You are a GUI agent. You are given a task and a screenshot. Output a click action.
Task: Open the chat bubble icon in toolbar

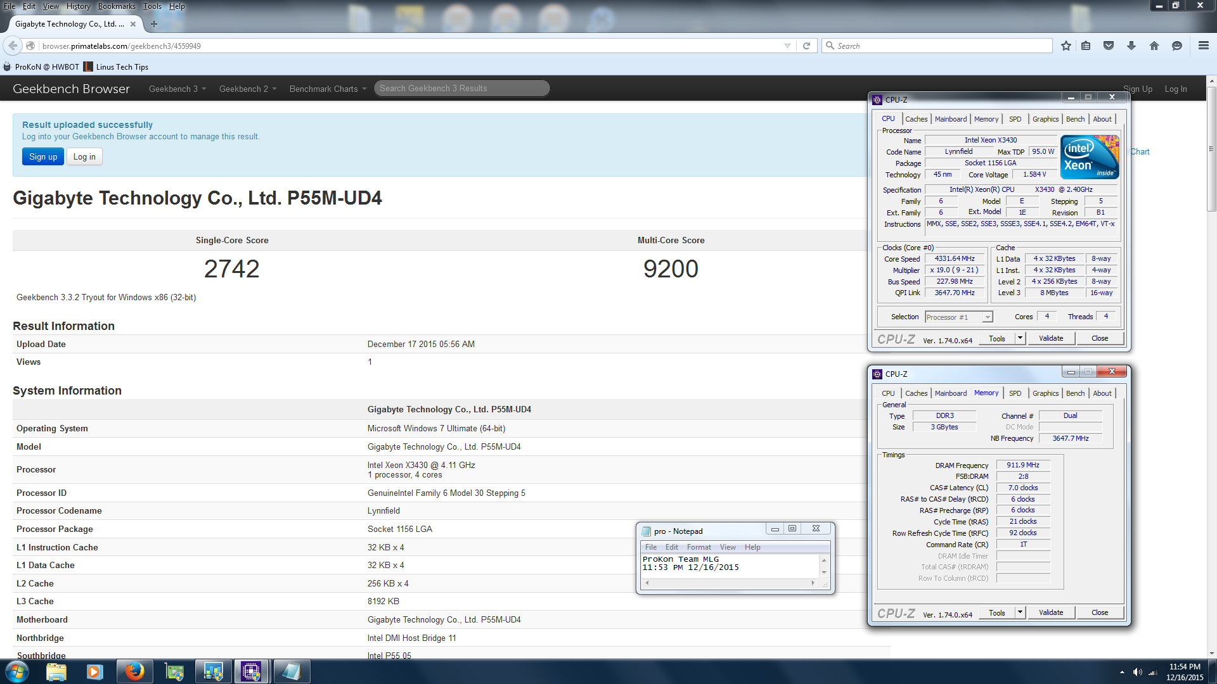(x=1177, y=46)
